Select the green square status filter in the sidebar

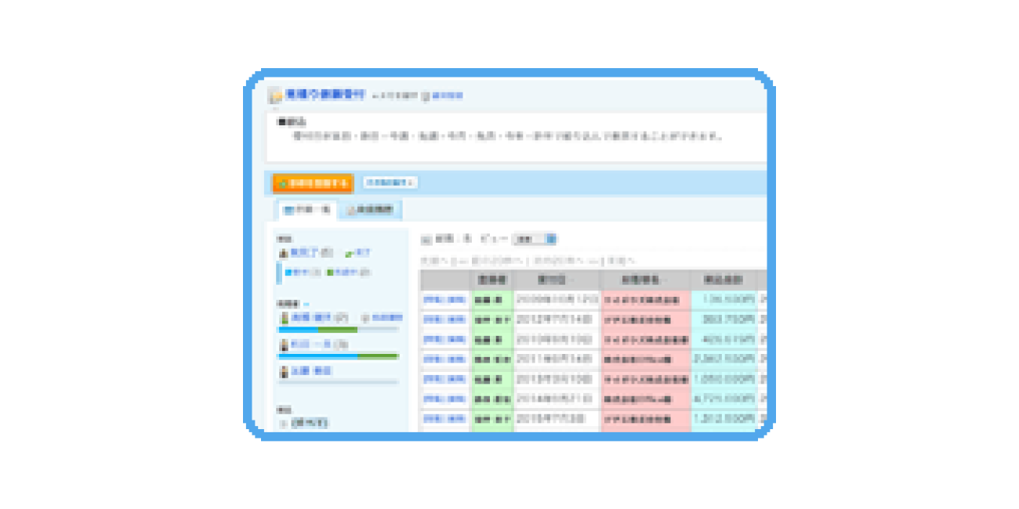(x=331, y=273)
